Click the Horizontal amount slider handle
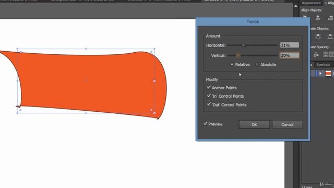The image size is (334, 188). (x=243, y=45)
